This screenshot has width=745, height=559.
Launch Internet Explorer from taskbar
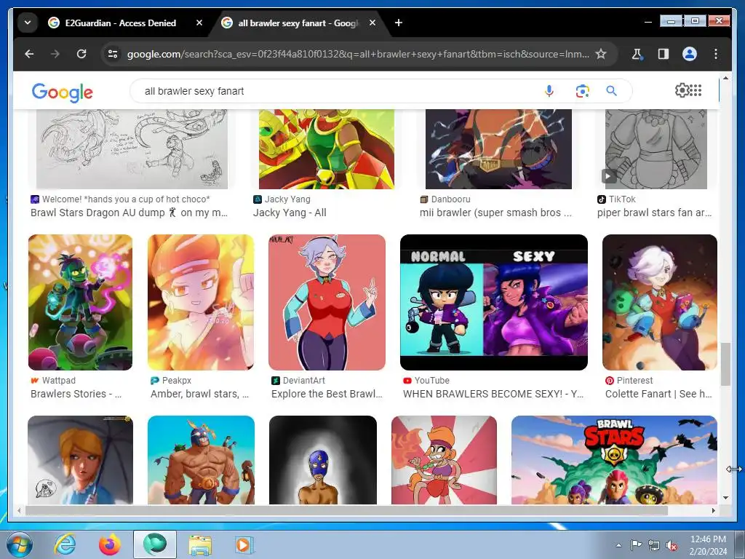pyautogui.click(x=65, y=544)
